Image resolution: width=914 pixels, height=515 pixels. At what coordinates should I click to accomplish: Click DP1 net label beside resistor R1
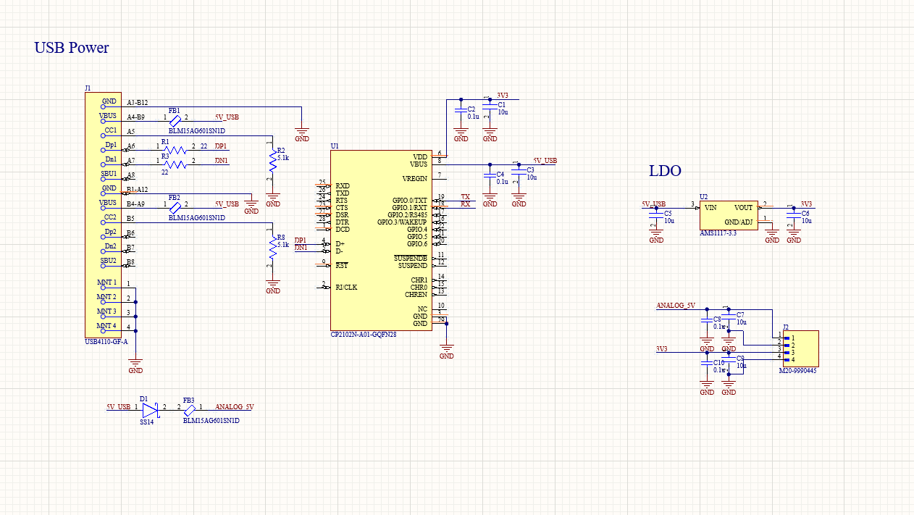[221, 146]
